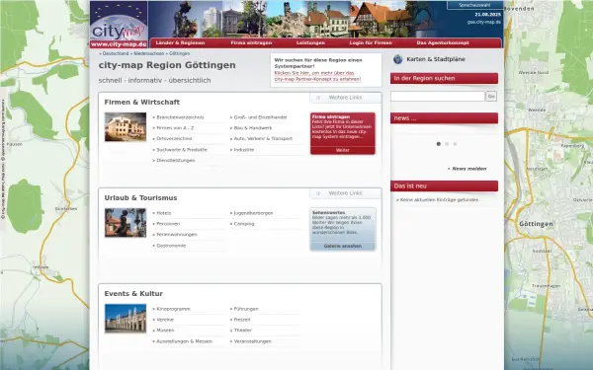
Task: Open Kinoprogramm link
Action: [x=173, y=309]
